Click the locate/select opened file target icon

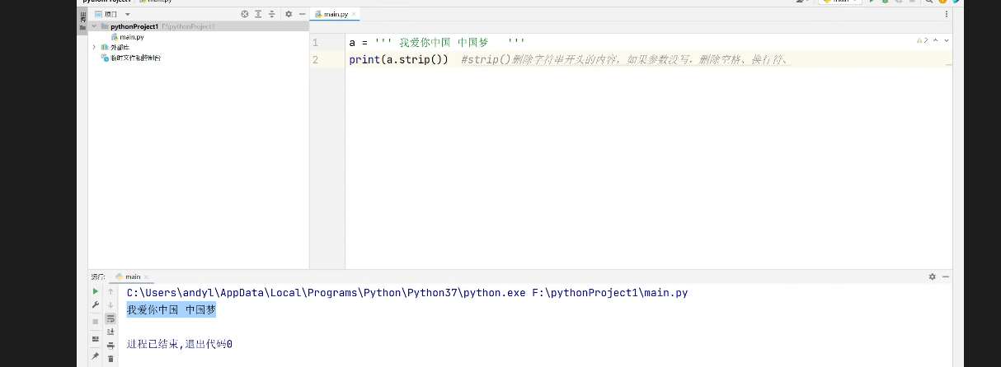[x=244, y=14]
